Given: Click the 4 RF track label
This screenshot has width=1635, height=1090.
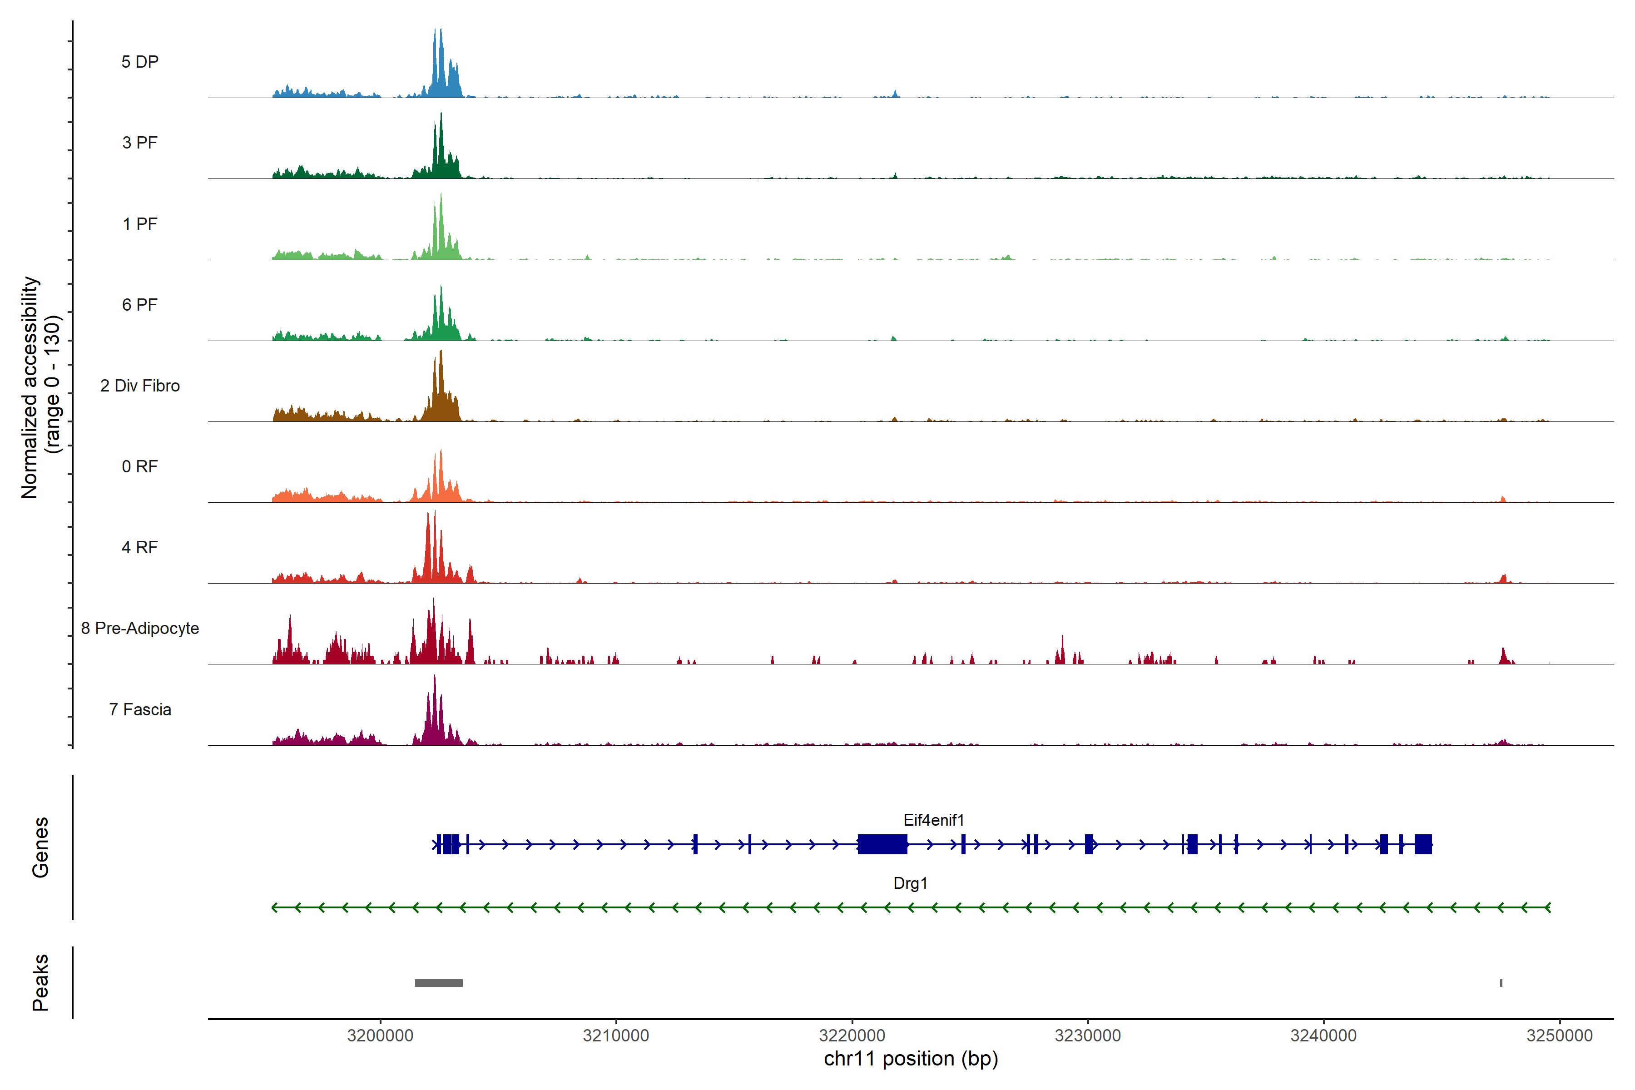Looking at the screenshot, I should pos(140,547).
